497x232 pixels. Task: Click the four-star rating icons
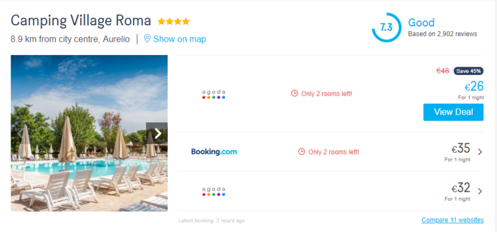pos(173,21)
